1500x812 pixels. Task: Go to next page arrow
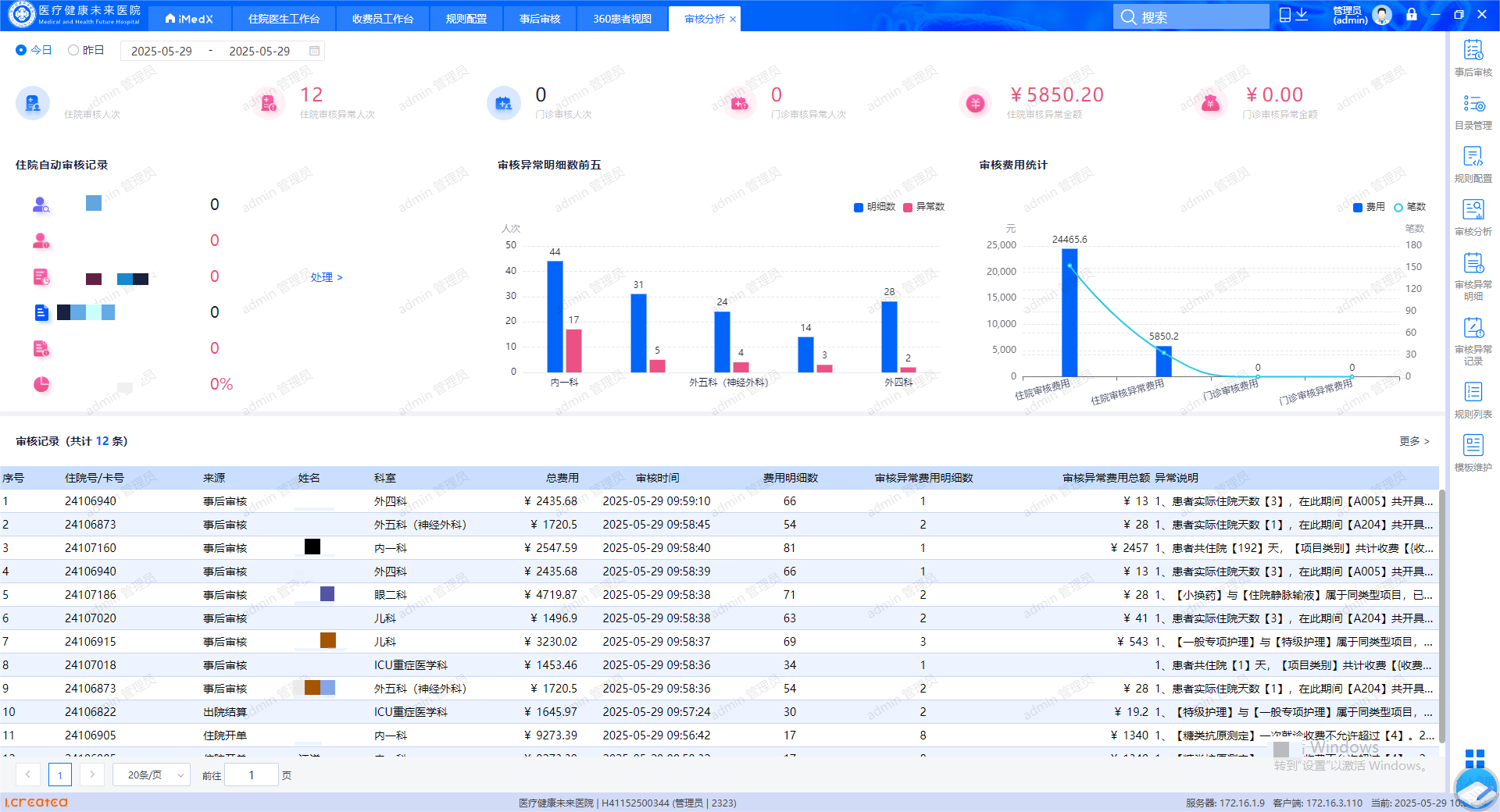[92, 775]
